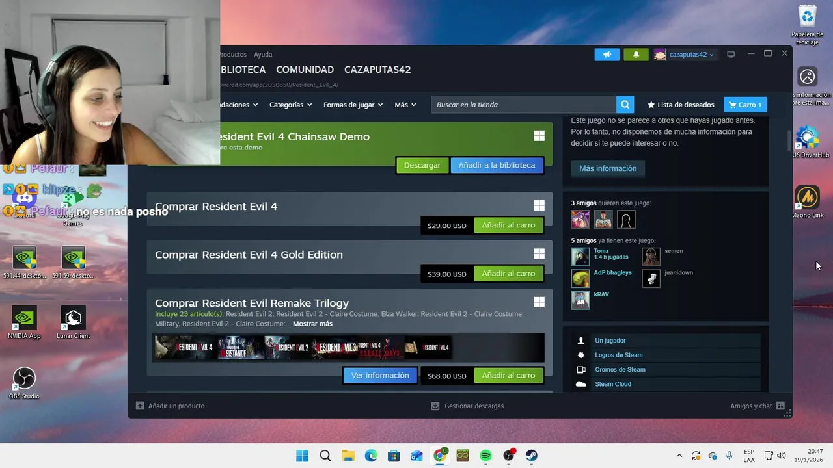833x468 pixels.
Task: Show hidden system tray icons chevron
Action: (x=679, y=456)
